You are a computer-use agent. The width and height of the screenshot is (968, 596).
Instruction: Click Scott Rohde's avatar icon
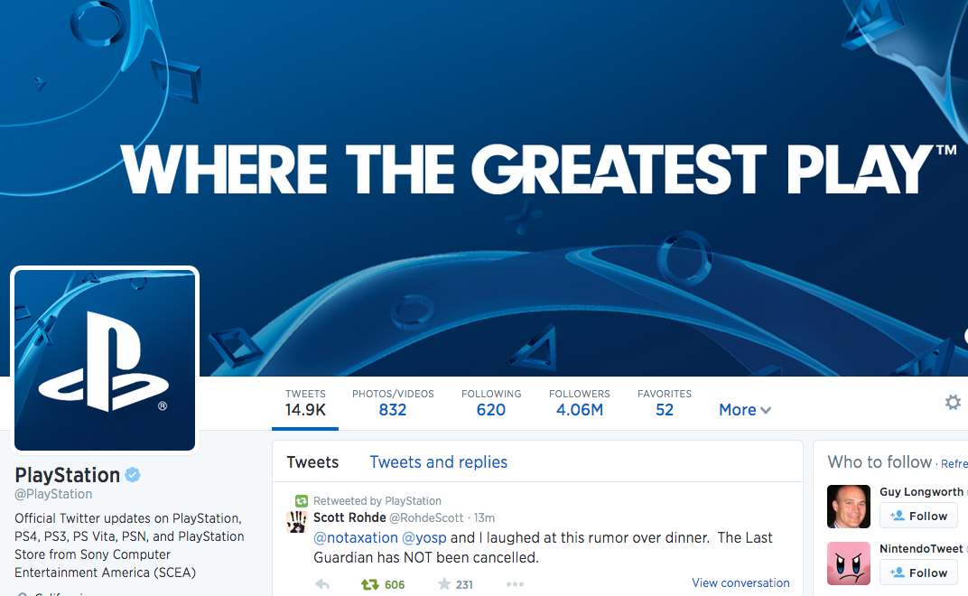(x=297, y=522)
